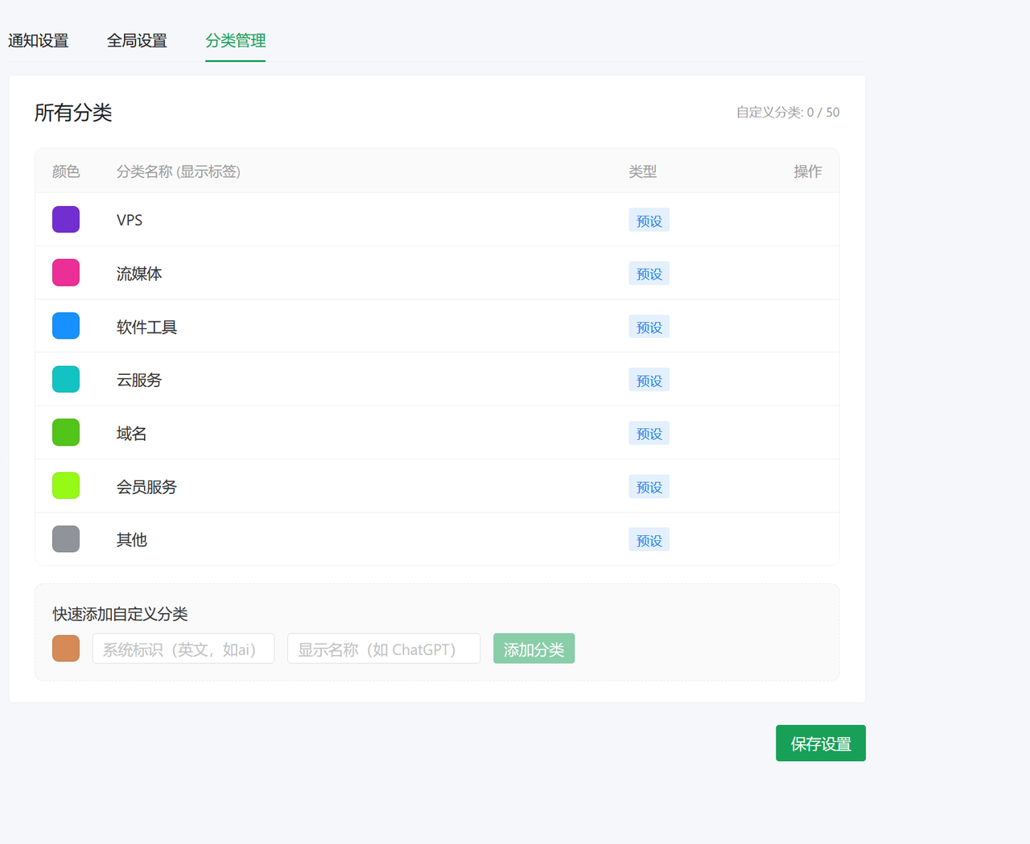The width and height of the screenshot is (1030, 844).
Task: Click the 预设 tag in 软件工具 row
Action: pyautogui.click(x=649, y=327)
